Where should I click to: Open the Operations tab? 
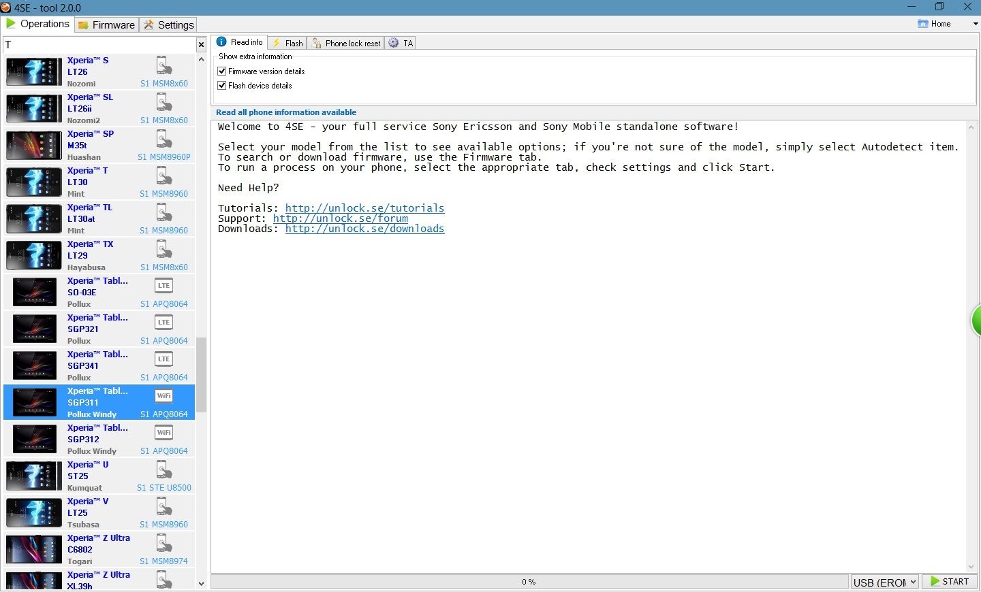(x=37, y=24)
